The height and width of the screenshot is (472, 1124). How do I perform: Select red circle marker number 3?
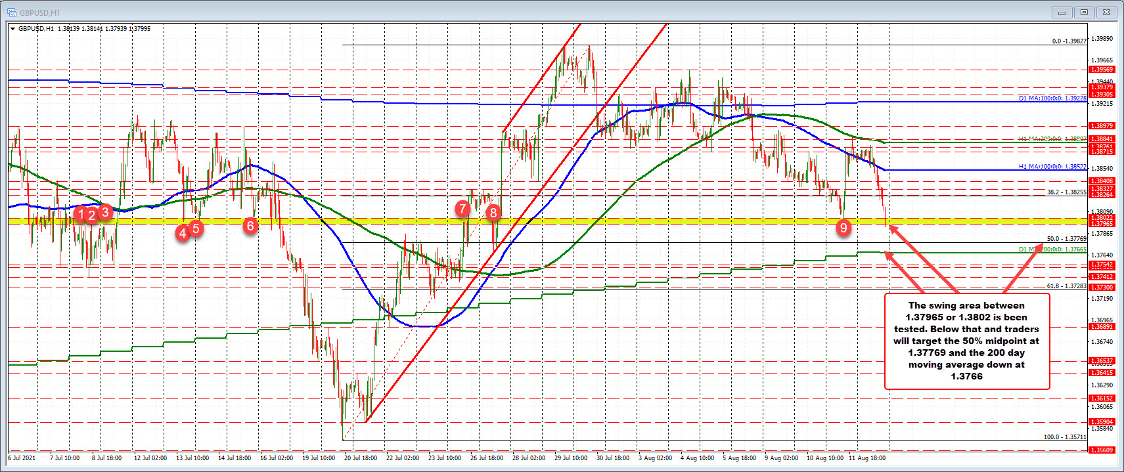point(104,212)
